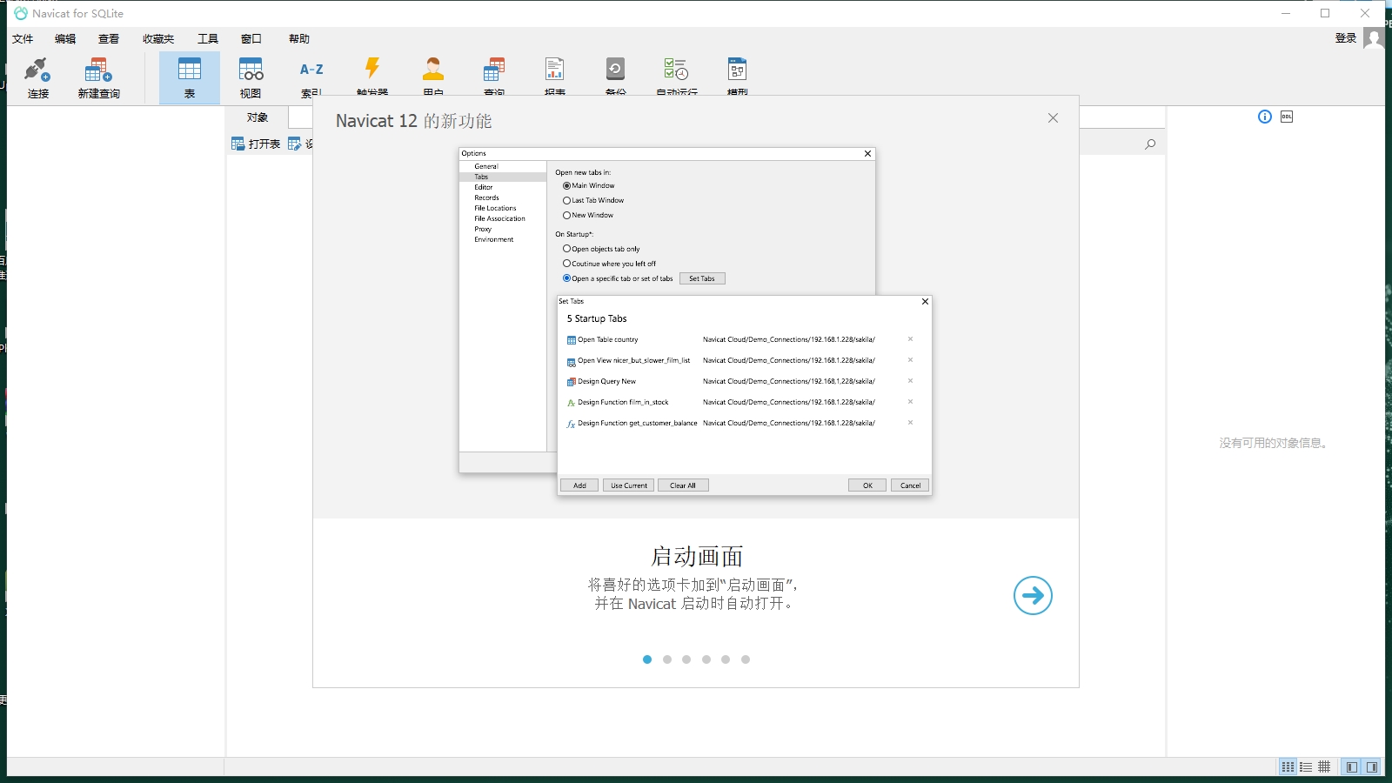The image size is (1392, 783).
Task: Select the 对象 (Objects) tab
Action: point(257,117)
